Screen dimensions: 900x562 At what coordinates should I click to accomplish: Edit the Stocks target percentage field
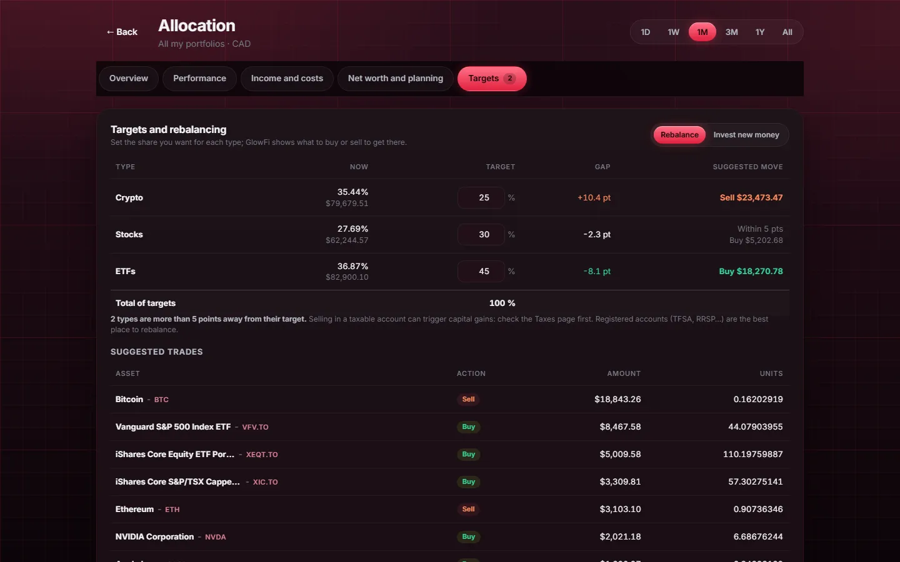pyautogui.click(x=481, y=234)
